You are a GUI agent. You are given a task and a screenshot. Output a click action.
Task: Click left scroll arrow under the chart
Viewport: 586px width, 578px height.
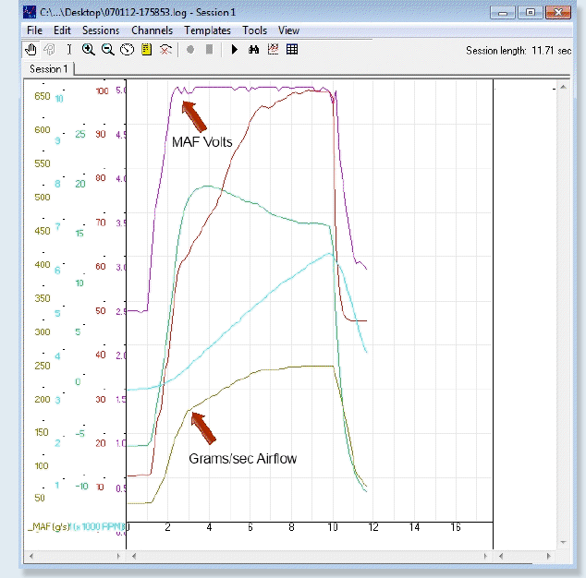[134, 556]
